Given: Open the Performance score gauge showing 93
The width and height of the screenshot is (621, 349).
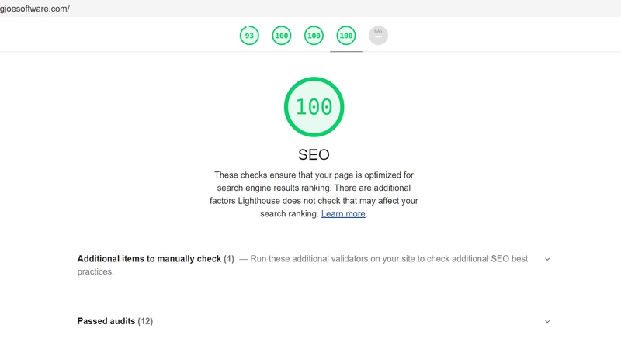Looking at the screenshot, I should [x=249, y=36].
